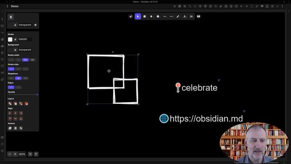291x164 pixels.
Task: Choose the highlighted bold stroke width
Action: click(x=25, y=60)
